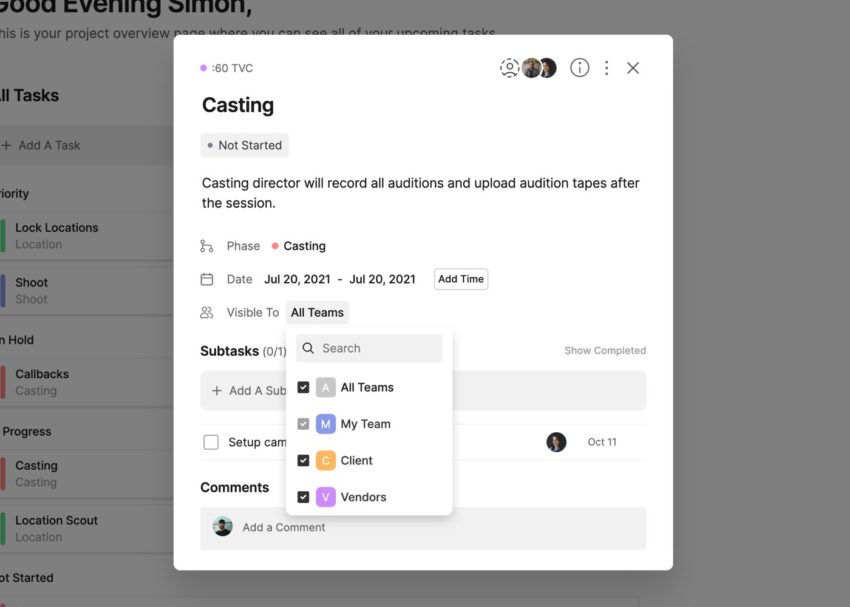The image size is (850, 607).
Task: Click the Add Time button
Action: point(461,279)
